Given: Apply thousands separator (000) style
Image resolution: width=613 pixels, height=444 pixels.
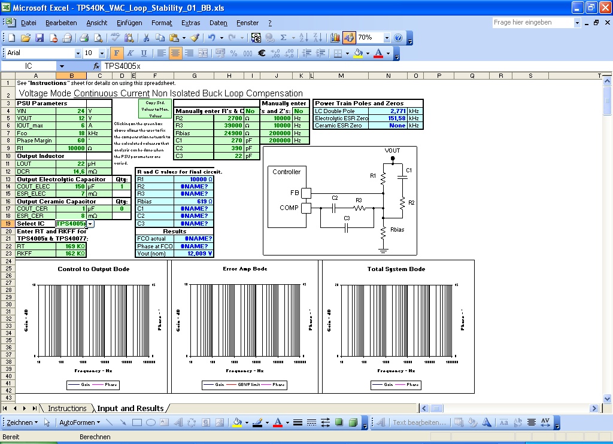Looking at the screenshot, I should [247, 53].
